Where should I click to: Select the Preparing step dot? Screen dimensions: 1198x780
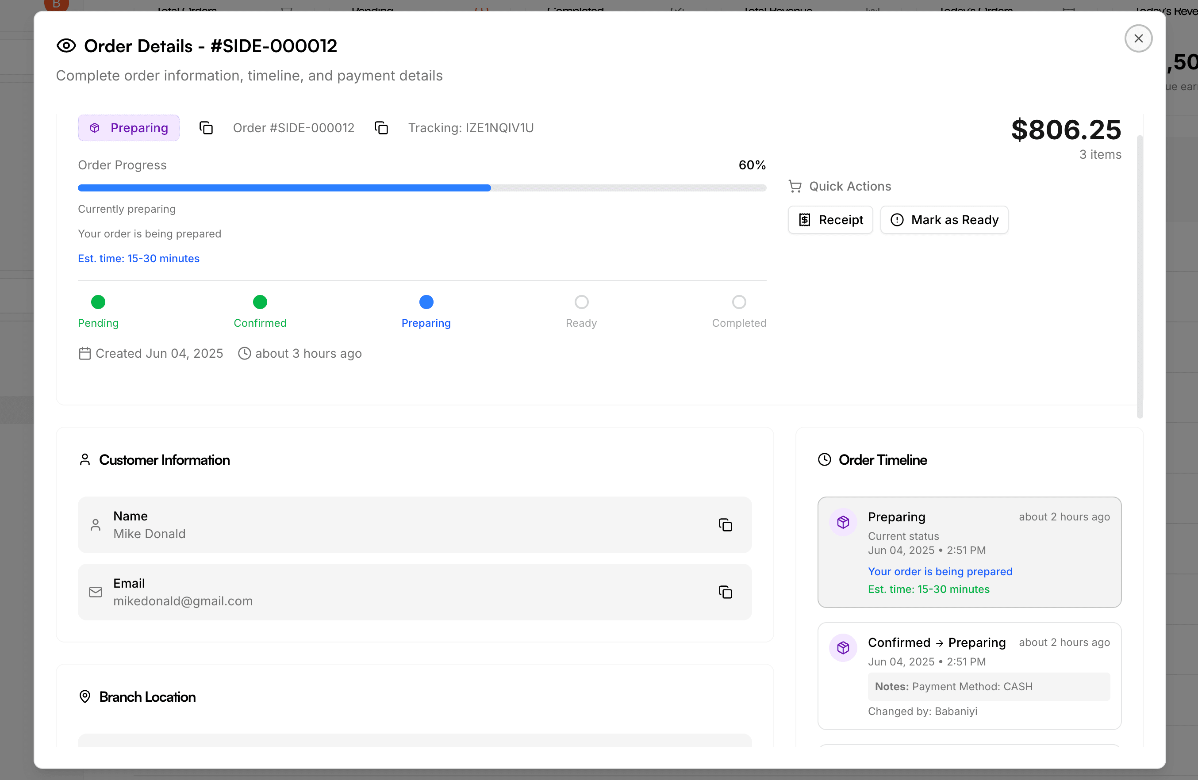[426, 302]
